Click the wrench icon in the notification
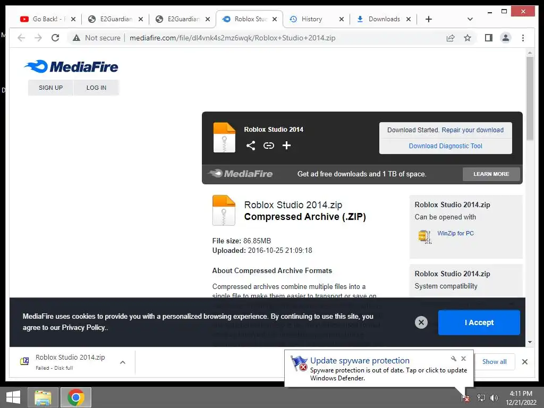This screenshot has height=408, width=544. click(x=454, y=359)
